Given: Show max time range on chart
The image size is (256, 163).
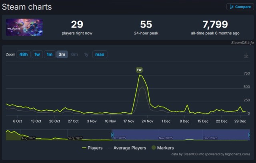Looking at the screenshot, I should tap(100, 54).
